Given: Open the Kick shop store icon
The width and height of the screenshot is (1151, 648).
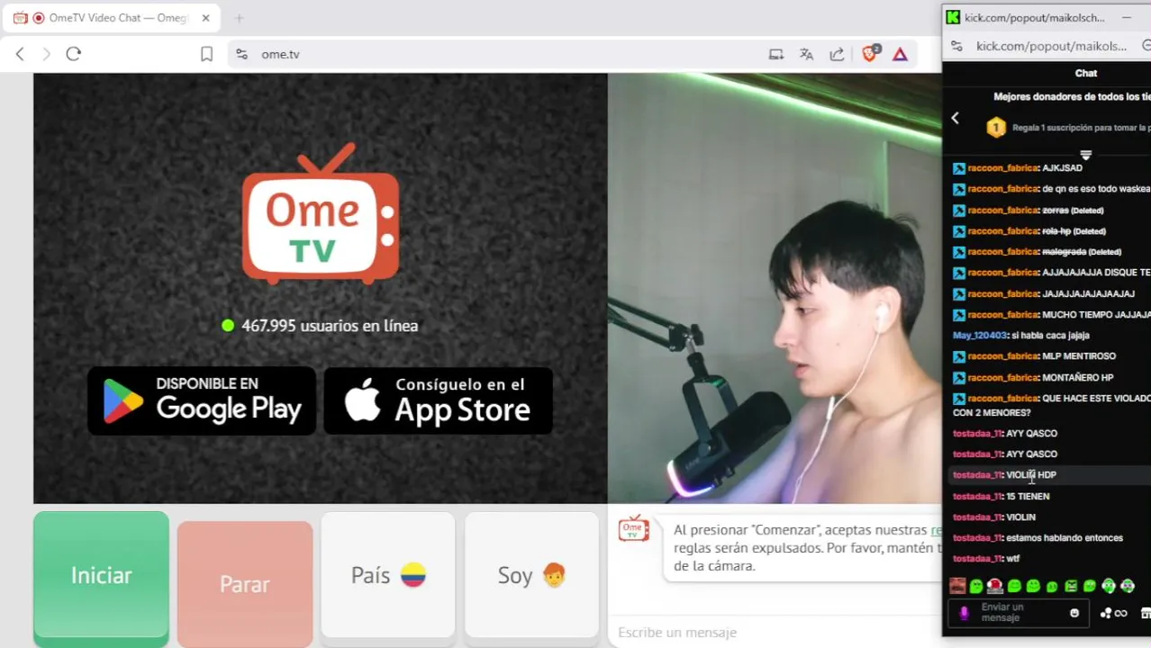Looking at the screenshot, I should click(1146, 614).
